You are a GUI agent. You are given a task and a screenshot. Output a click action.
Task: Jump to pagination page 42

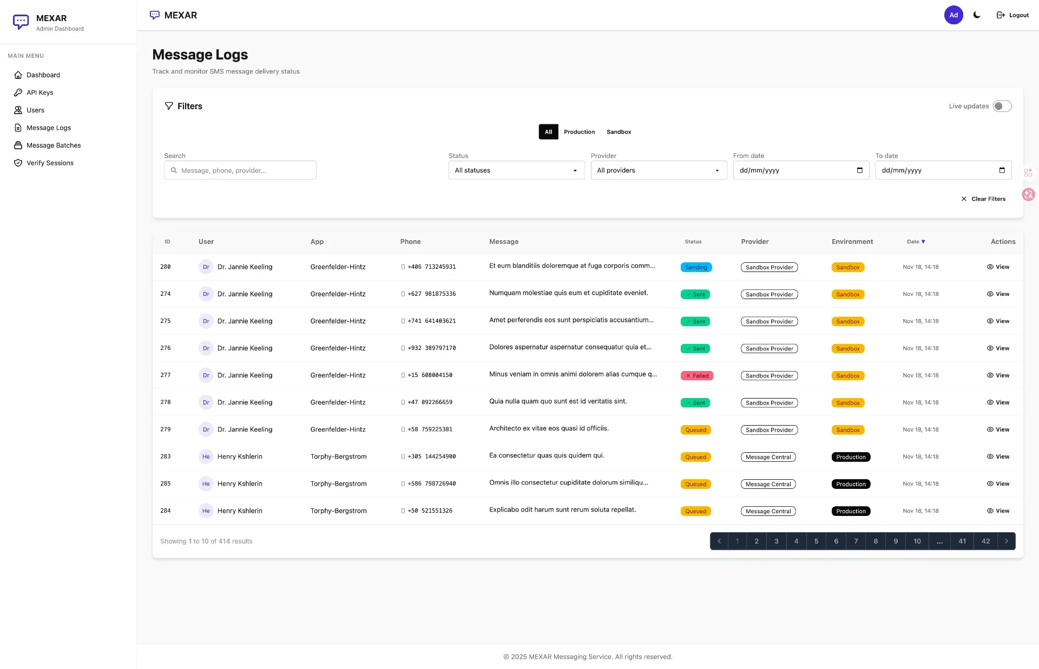[x=986, y=541]
